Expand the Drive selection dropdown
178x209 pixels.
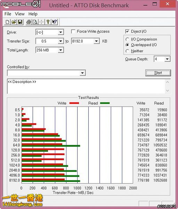(x=60, y=32)
